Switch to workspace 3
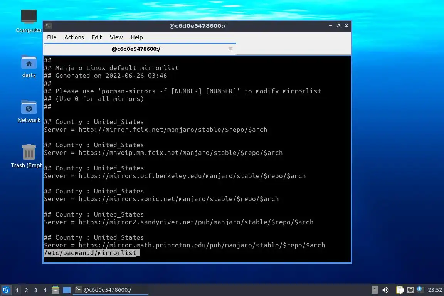The image size is (444, 296). tap(36, 290)
